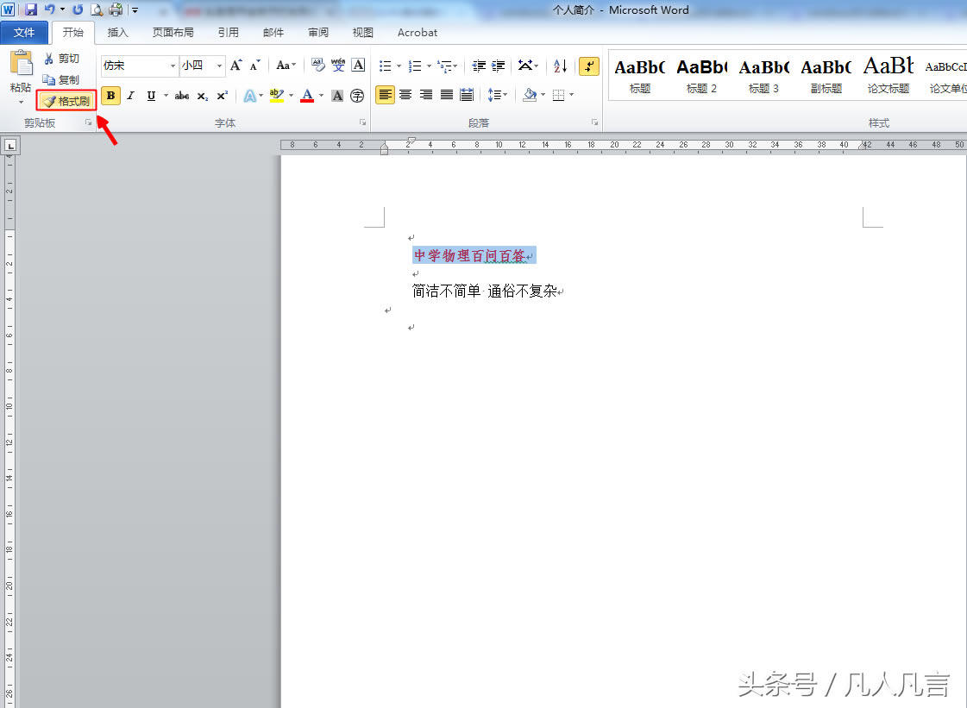Apply the 标题 2 style
The image size is (967, 708).
(x=701, y=76)
